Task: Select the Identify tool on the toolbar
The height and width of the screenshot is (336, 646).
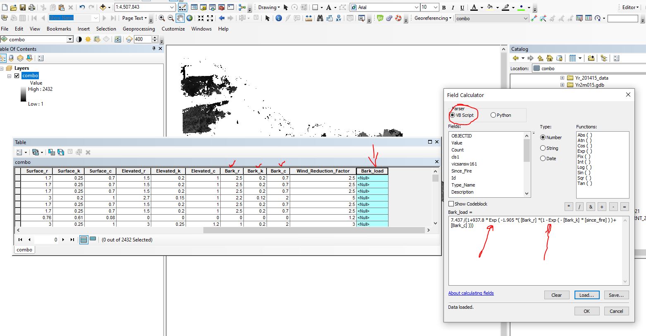Action: point(279,18)
